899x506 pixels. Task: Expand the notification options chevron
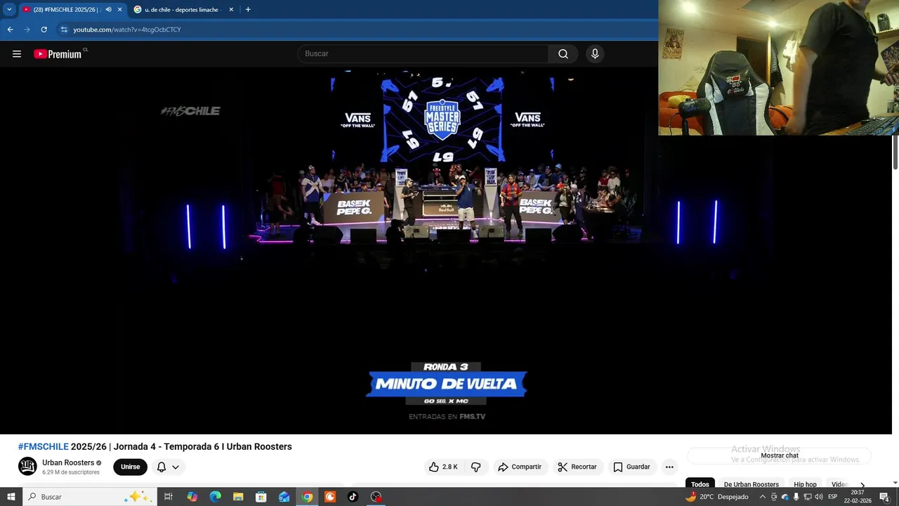pos(176,467)
